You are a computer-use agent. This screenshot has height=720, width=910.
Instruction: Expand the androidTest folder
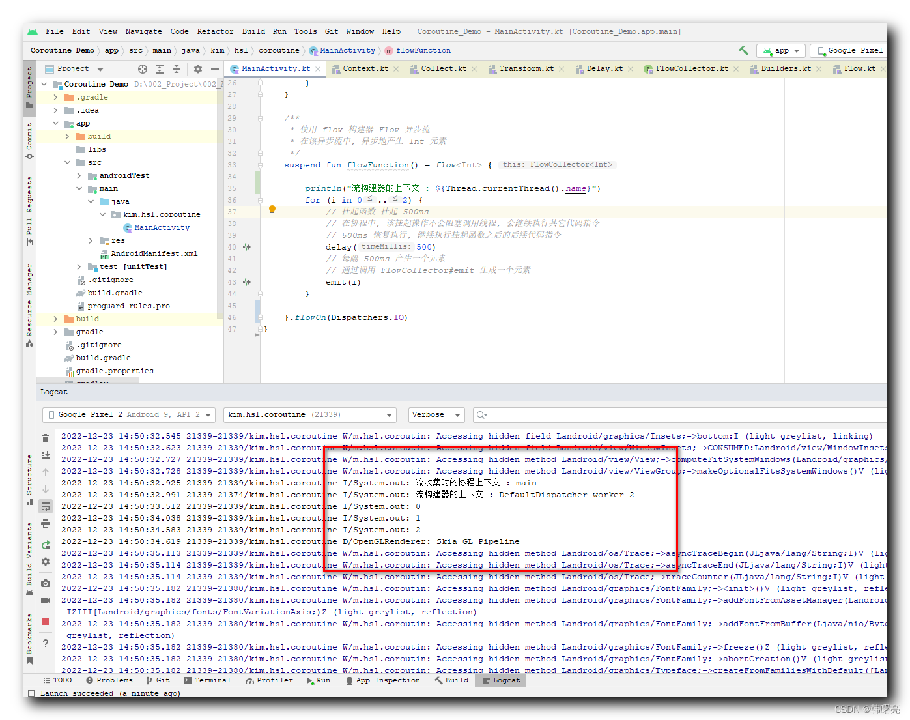pos(79,175)
